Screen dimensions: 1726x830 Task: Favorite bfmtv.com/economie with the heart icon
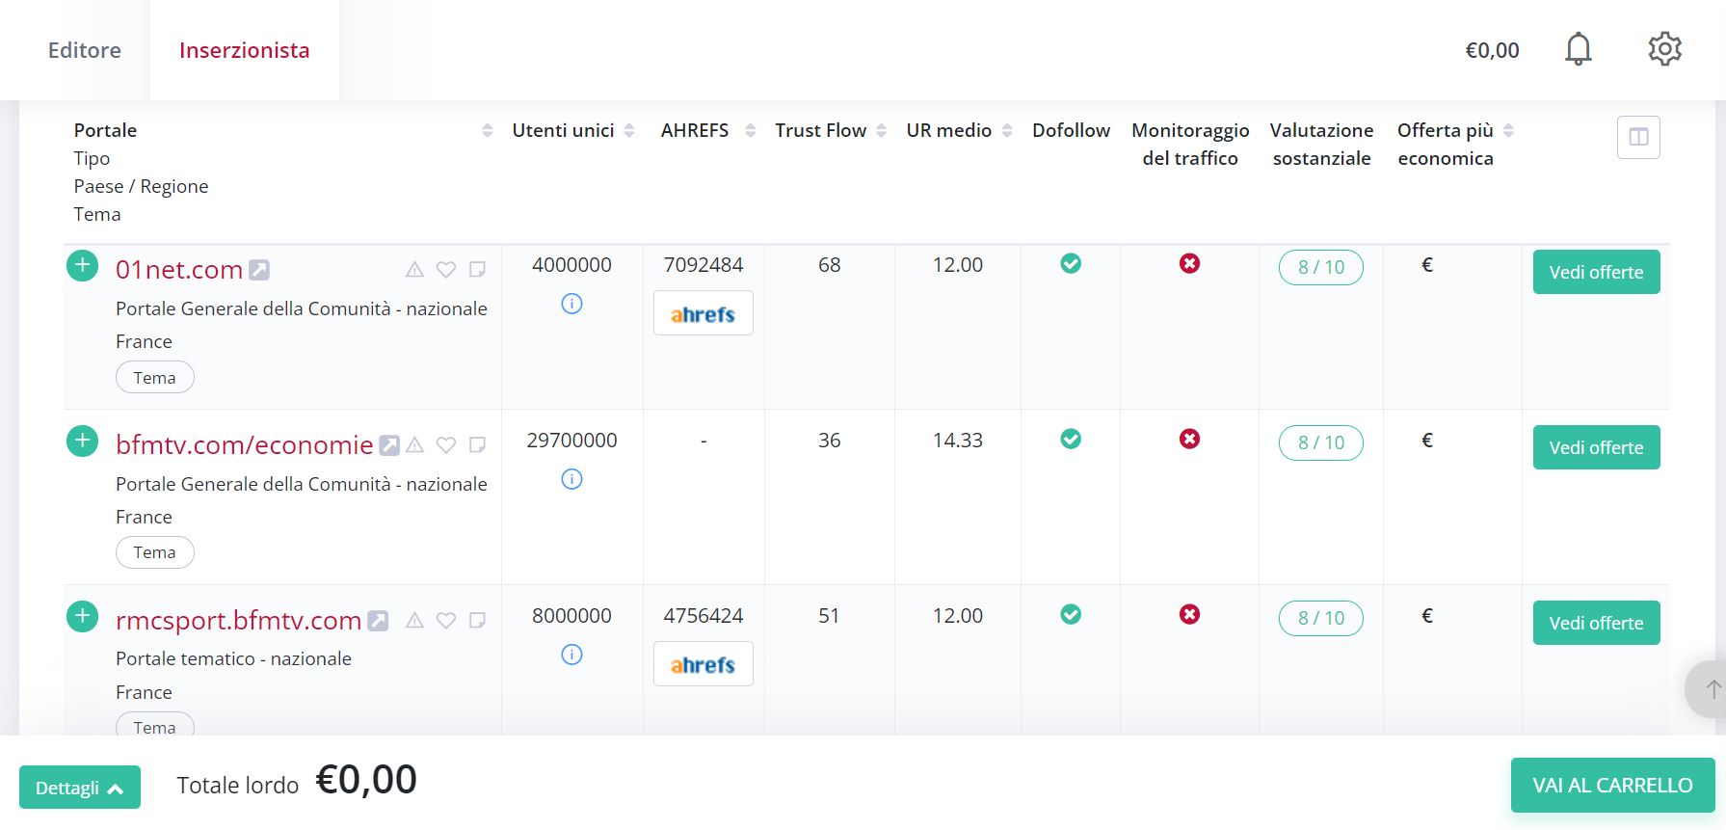(x=446, y=445)
